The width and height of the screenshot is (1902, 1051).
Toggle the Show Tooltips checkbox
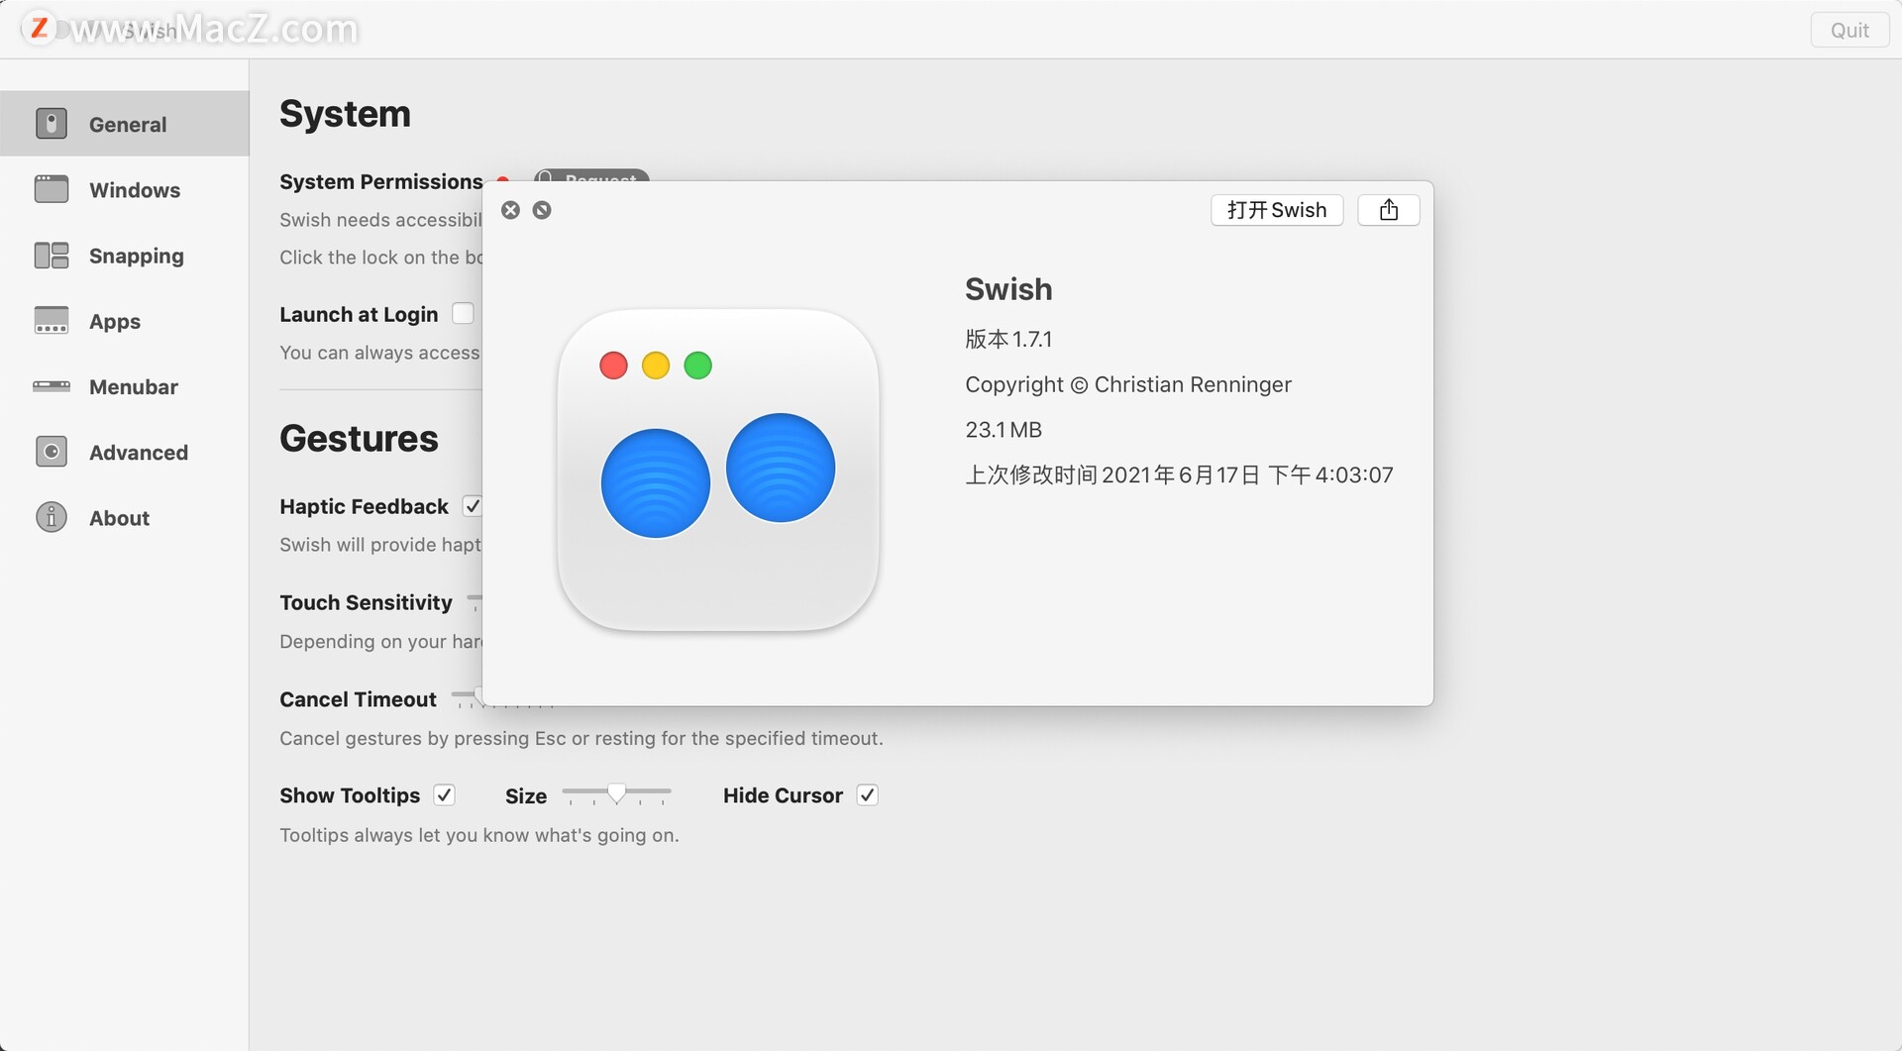(x=445, y=795)
